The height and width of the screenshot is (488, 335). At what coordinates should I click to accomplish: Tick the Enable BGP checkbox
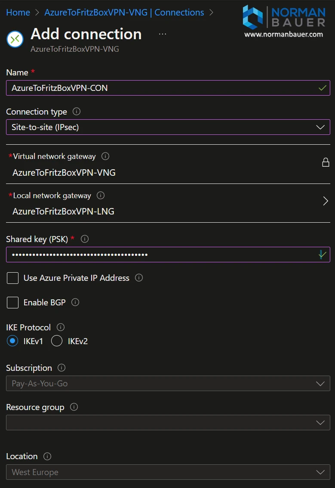click(x=13, y=303)
